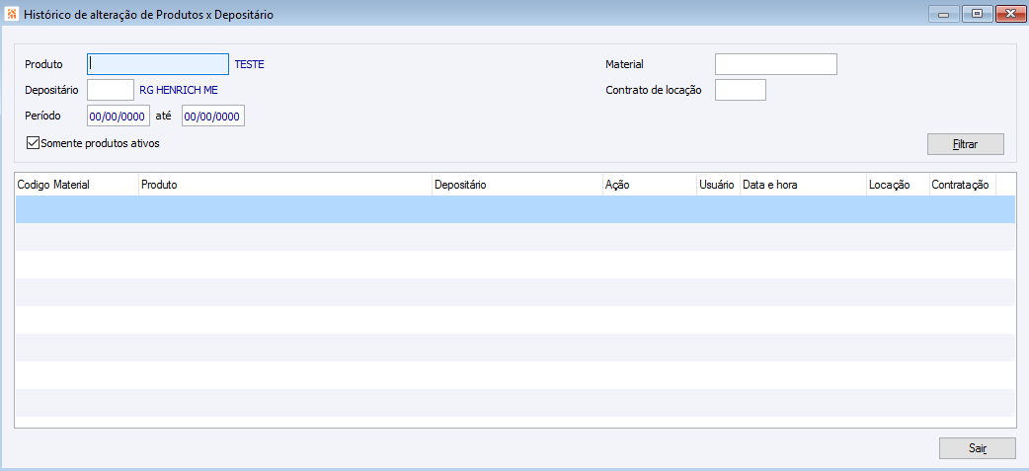
Task: Close the Histórico de alteração window
Action: coord(1010,14)
